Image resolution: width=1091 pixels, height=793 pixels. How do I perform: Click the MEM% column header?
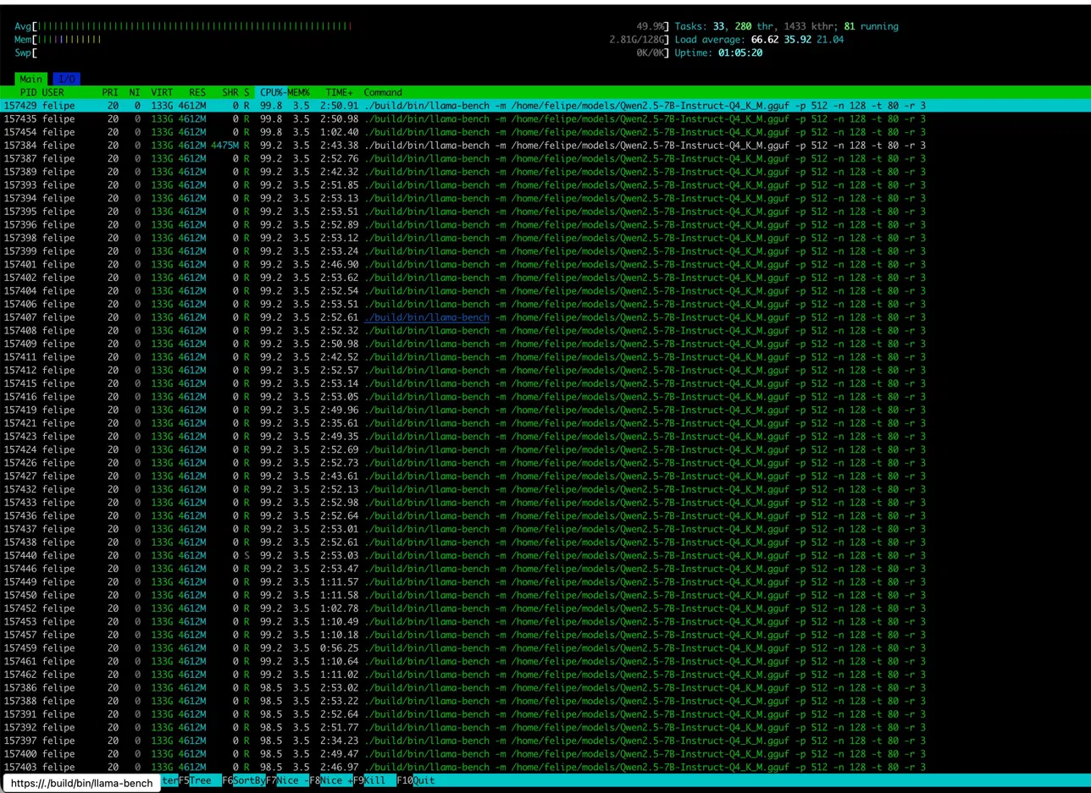tap(299, 92)
